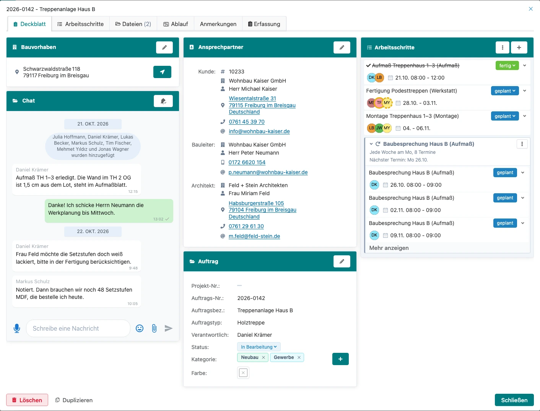Toggle checkmark on Aufmaß Treppenhaus 1–3
This screenshot has width=540, height=411.
coord(368,66)
